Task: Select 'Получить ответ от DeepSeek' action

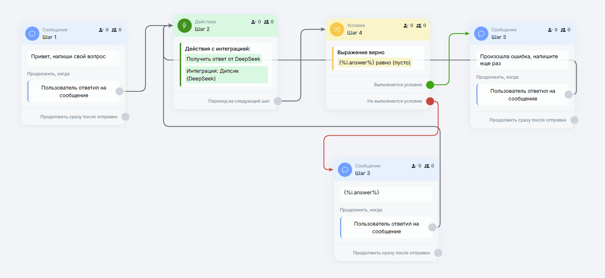Action: point(223,59)
